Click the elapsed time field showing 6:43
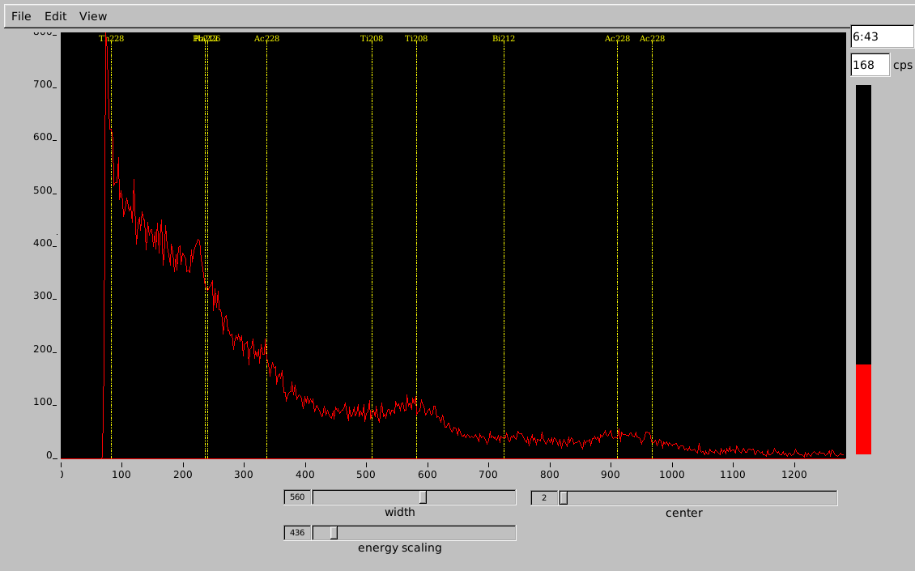Image resolution: width=915 pixels, height=571 pixels. (881, 36)
